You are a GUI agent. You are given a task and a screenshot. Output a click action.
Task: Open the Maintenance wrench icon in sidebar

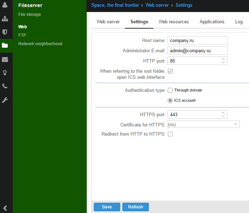(x=5, y=100)
